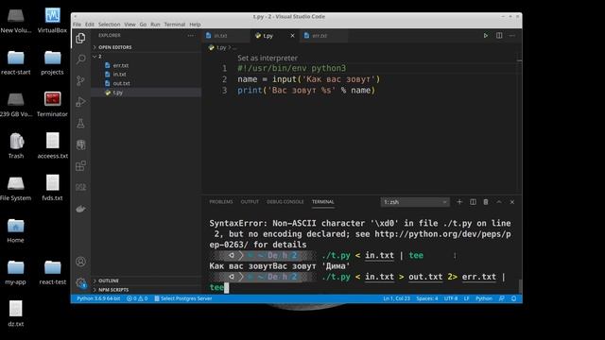Open File menu
605x340 pixels.
78,25
